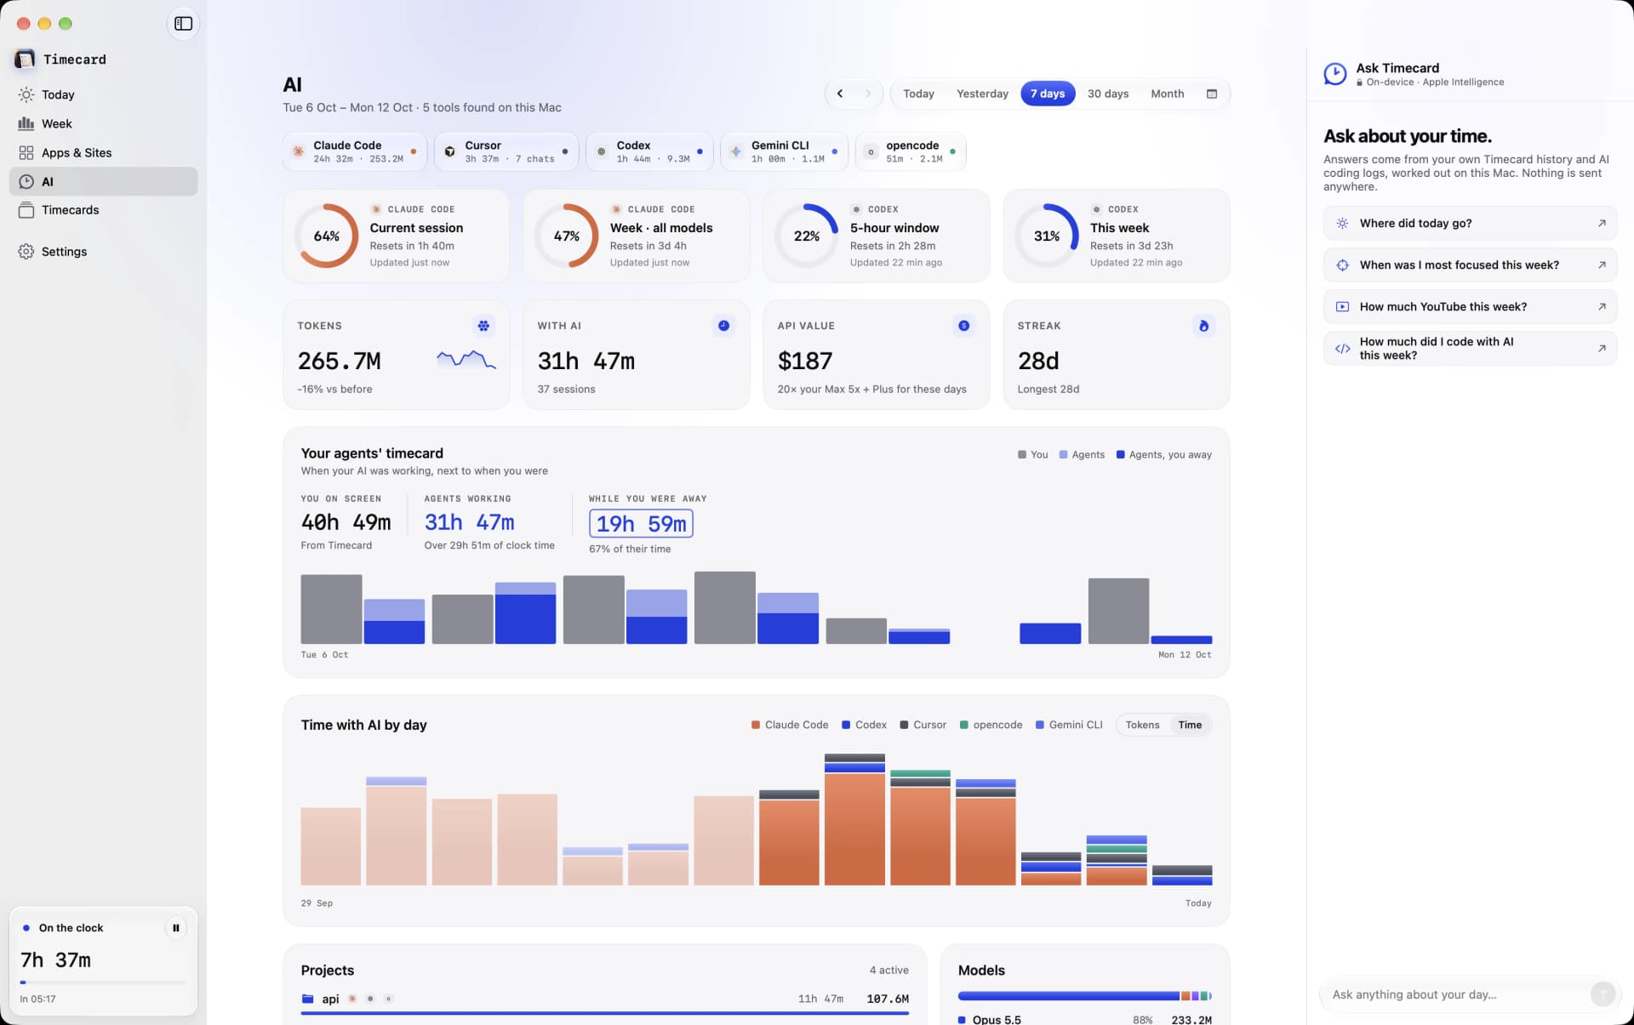Toggle Codex tool chip
Screen dimensions: 1634x1025
tap(650, 151)
